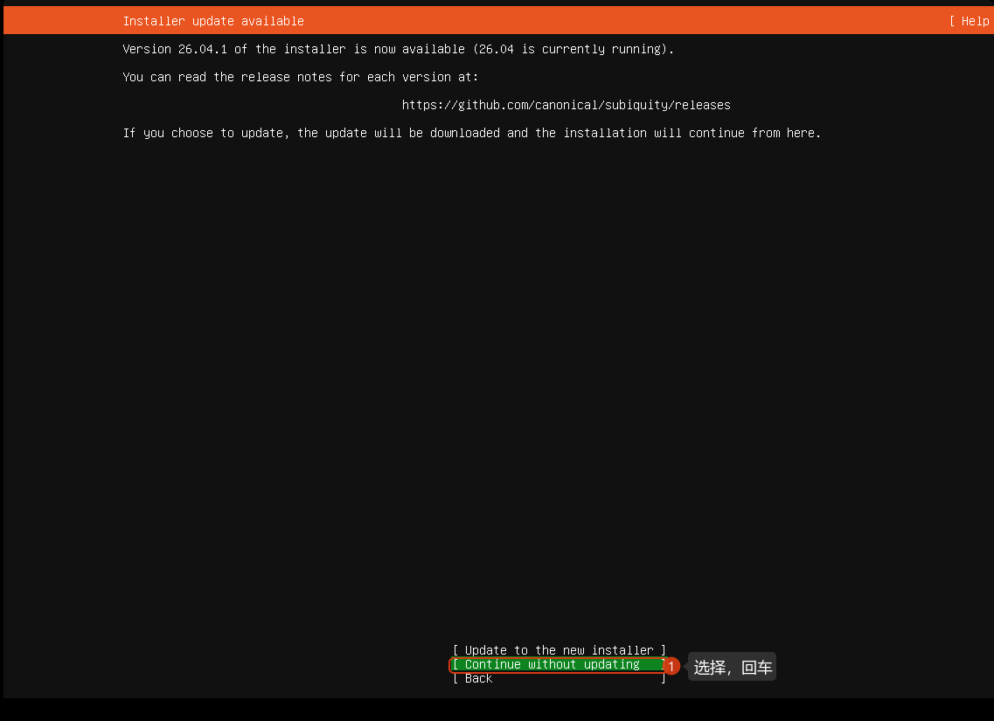
Task: Choose "Continue without updating" option
Action: (560, 664)
